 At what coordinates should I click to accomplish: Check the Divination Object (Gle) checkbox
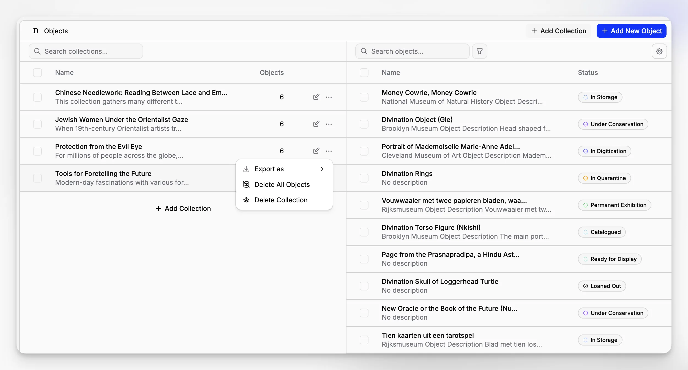point(364,124)
